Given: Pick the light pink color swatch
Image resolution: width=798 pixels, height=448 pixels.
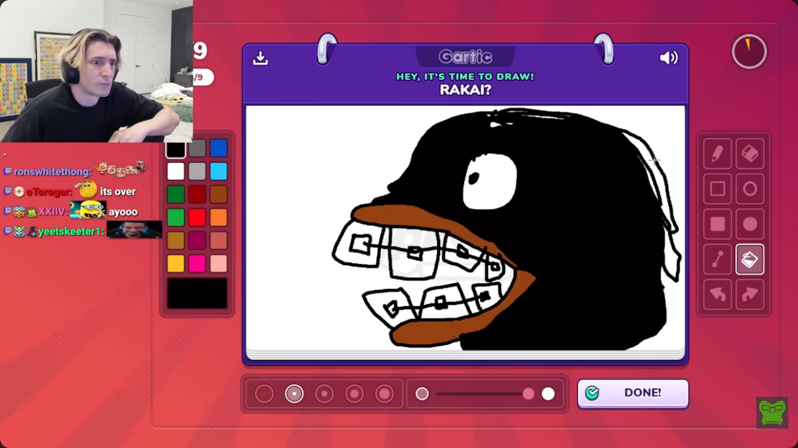Looking at the screenshot, I should [218, 263].
